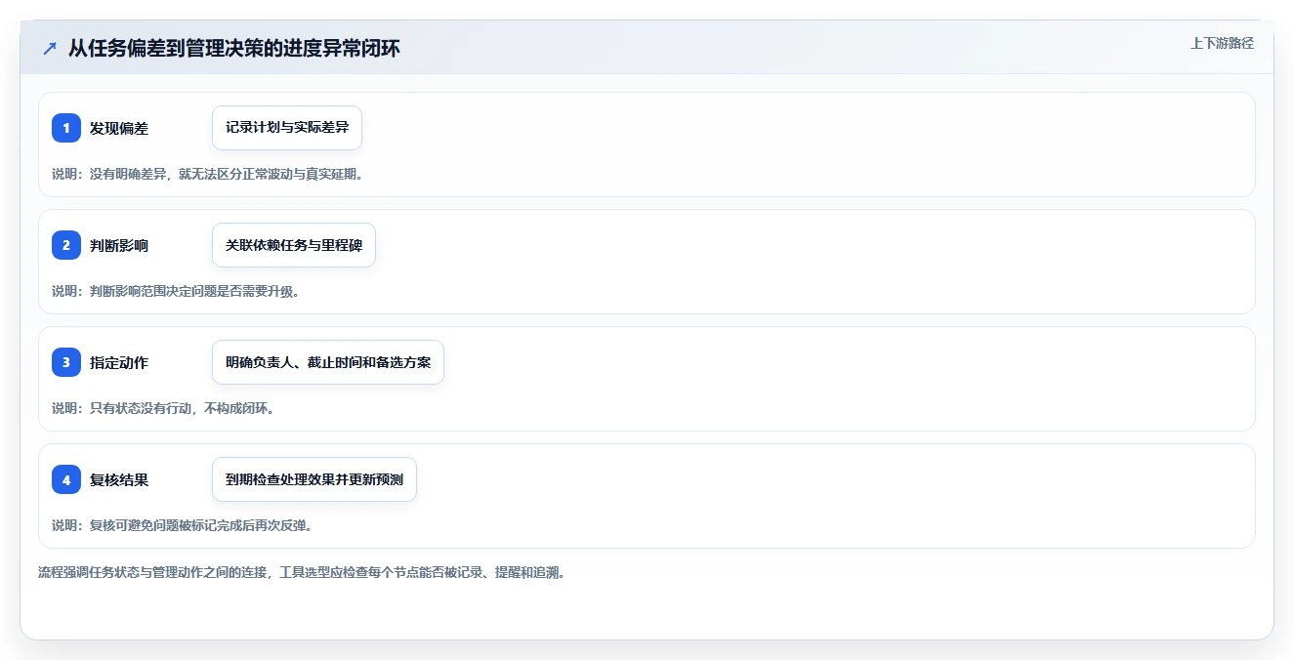
Task: Click the diagonal arrow icon beside the title
Action: click(x=49, y=49)
